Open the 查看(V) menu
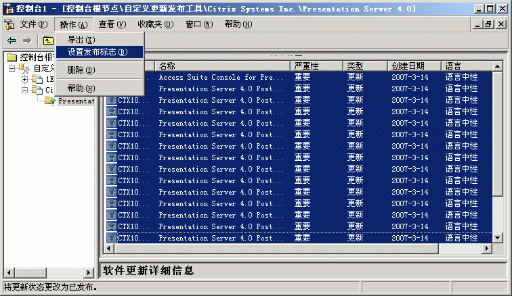The width and height of the screenshot is (512, 296). 112,24
